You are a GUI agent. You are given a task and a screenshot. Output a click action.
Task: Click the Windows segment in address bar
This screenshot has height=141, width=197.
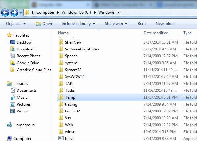pos(107,12)
